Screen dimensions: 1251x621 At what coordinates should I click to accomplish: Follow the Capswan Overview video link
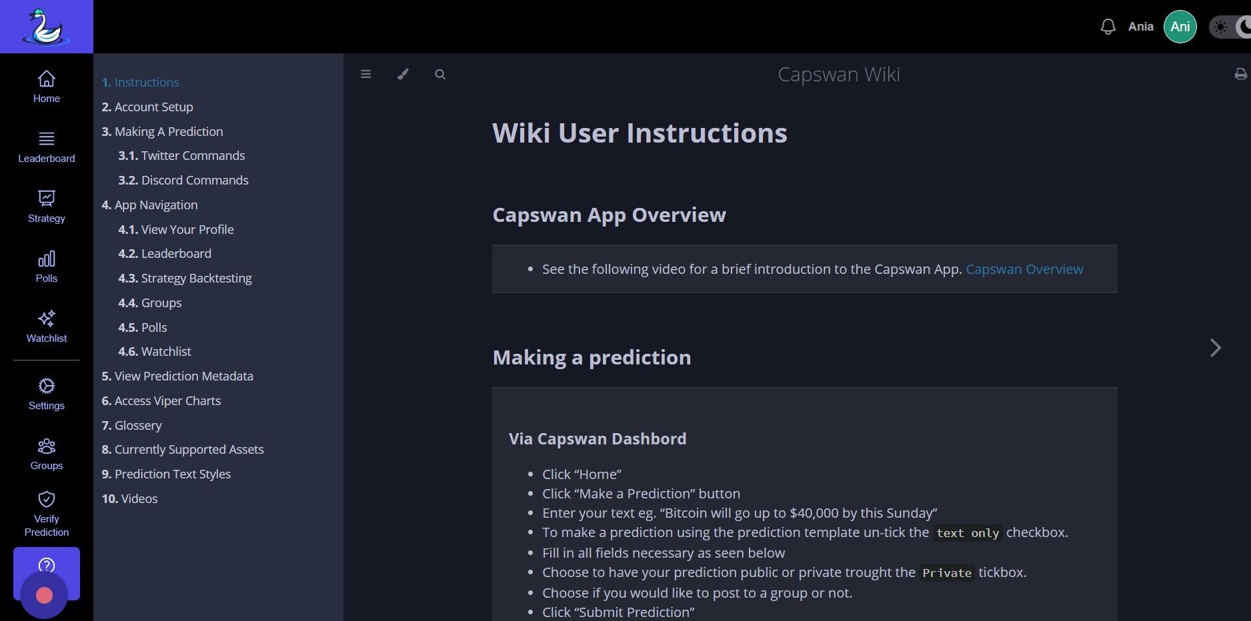click(1024, 269)
